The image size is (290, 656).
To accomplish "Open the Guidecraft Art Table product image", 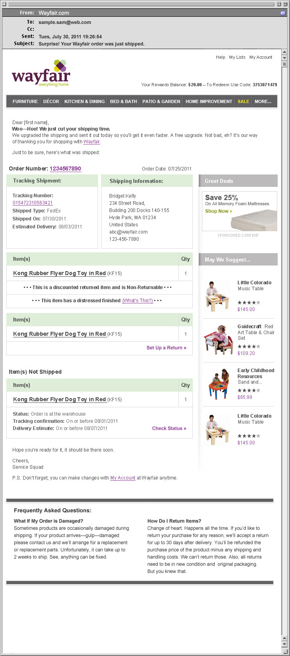I will 216,339.
